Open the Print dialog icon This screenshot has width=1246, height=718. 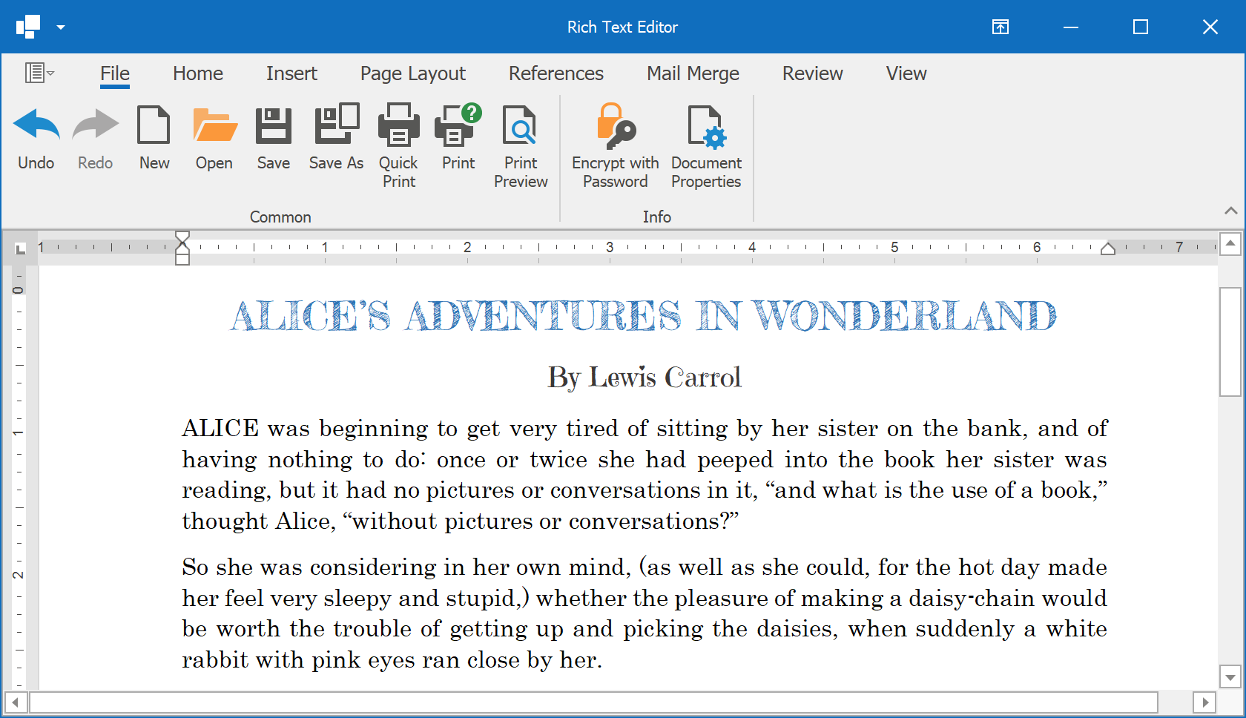458,125
